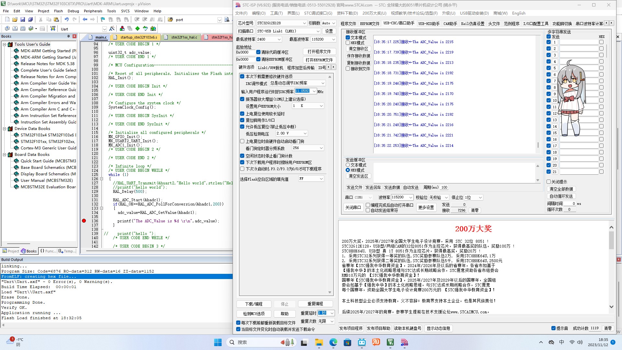Screen dimensions: 622x350
Task: Click the Indent selected text icon
Action: 137,19
